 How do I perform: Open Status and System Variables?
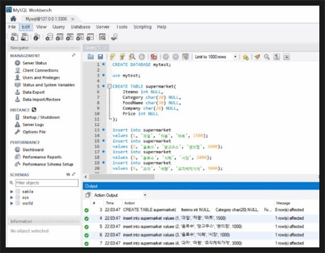pos(49,85)
